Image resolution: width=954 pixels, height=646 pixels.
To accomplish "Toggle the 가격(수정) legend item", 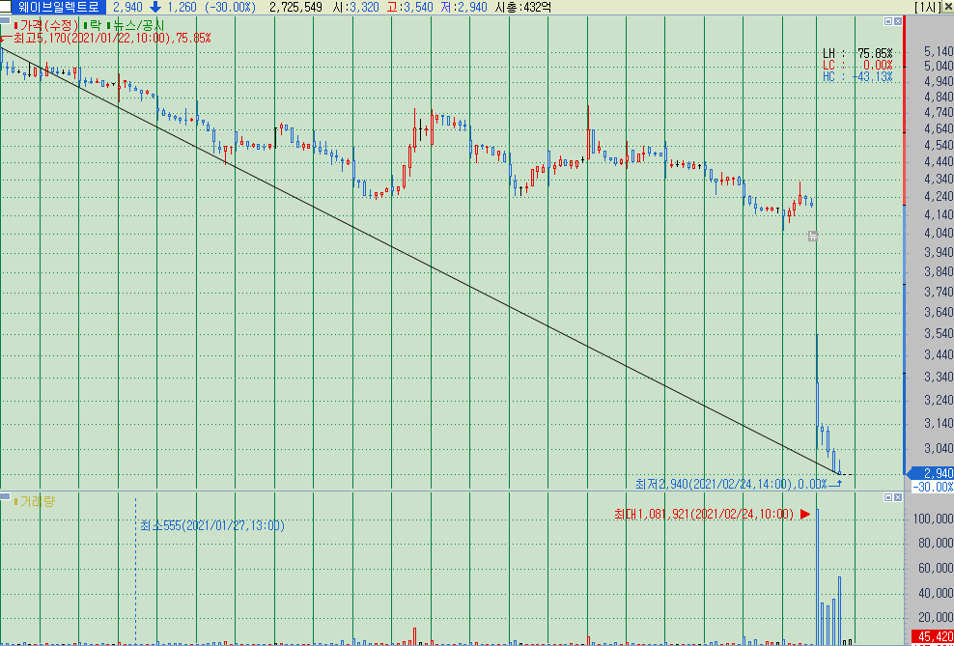I will [46, 26].
